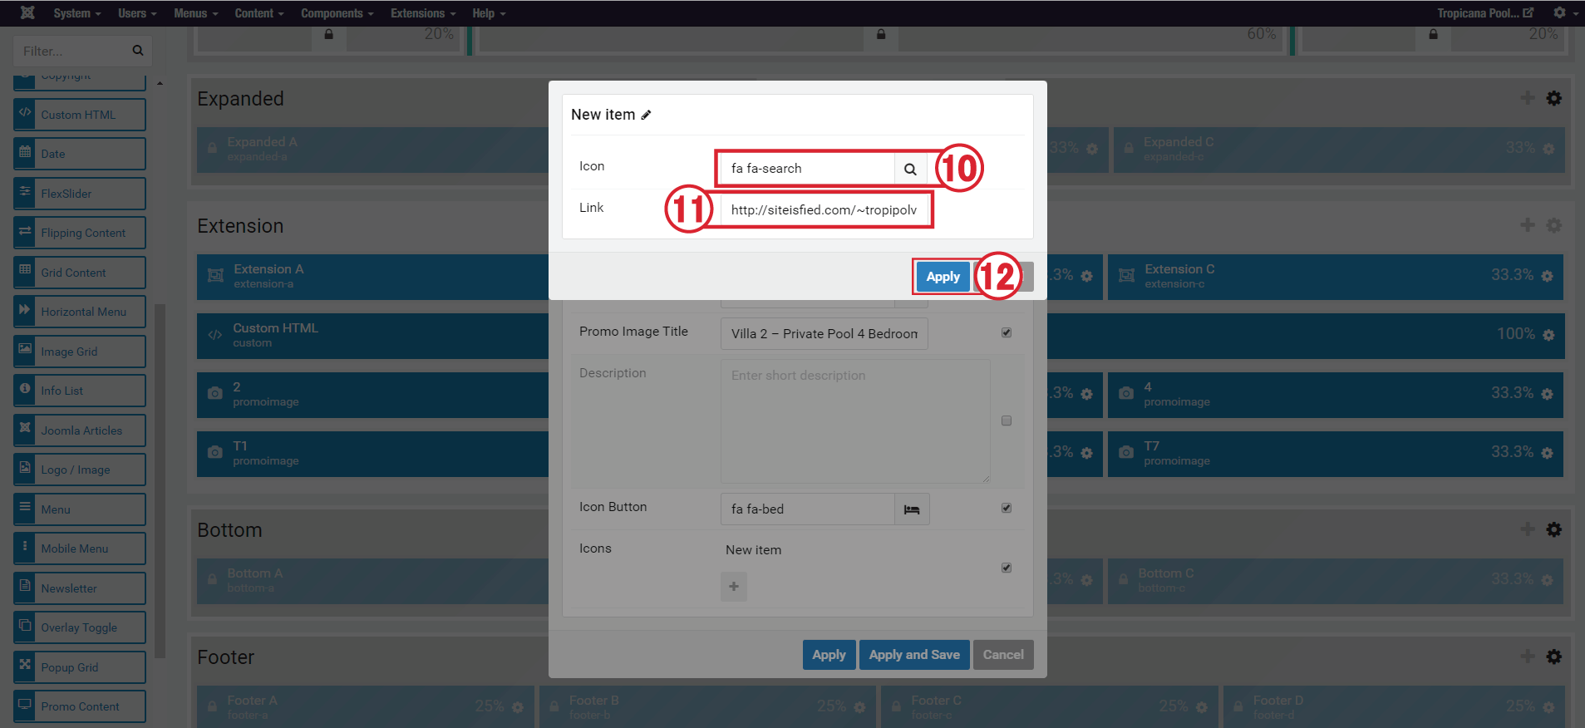Select Menu particle in sidebar
Viewport: 1585px width, 728px height.
(x=80, y=509)
